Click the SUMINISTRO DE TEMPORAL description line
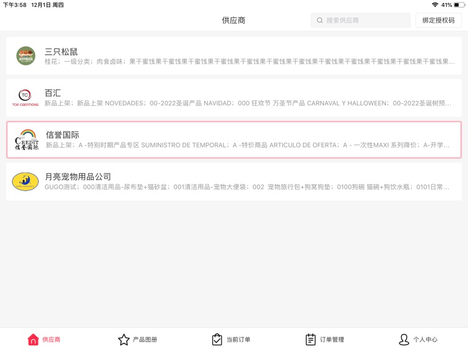 tap(248, 145)
